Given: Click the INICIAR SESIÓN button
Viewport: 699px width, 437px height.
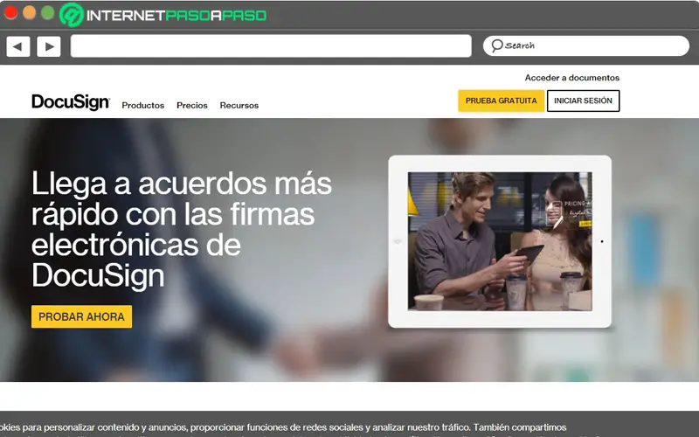Looking at the screenshot, I should click(583, 101).
